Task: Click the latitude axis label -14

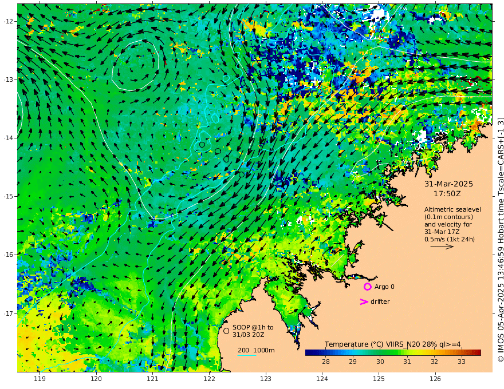Action: pyautogui.click(x=9, y=138)
